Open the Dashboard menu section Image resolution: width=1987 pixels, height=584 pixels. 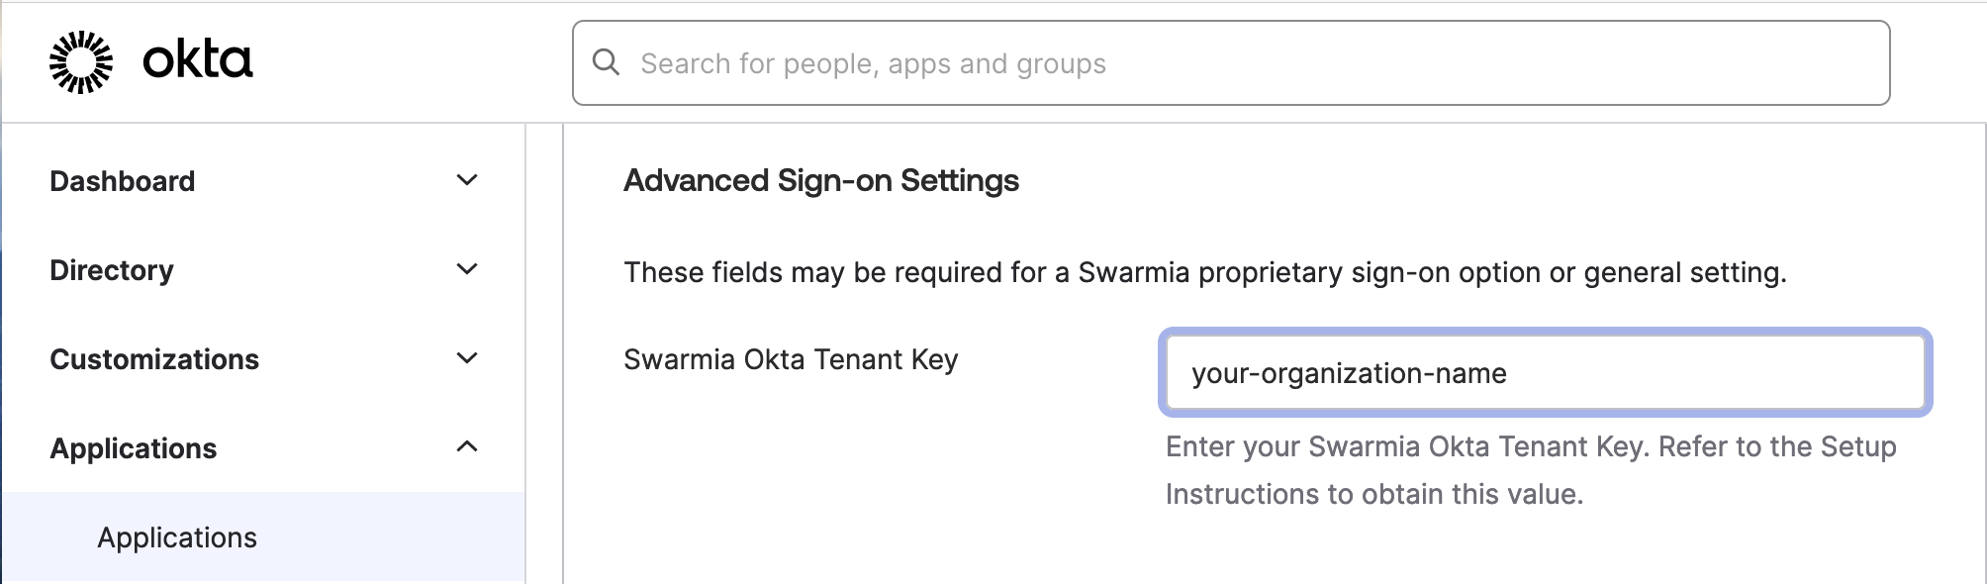(x=123, y=181)
